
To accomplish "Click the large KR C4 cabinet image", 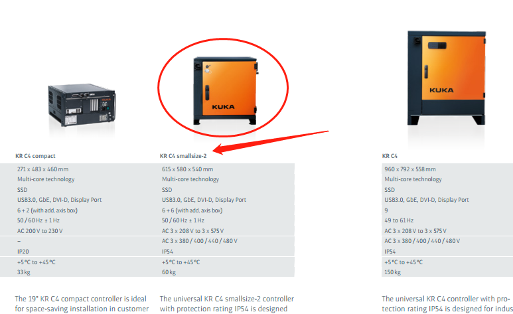I will click(x=447, y=78).
